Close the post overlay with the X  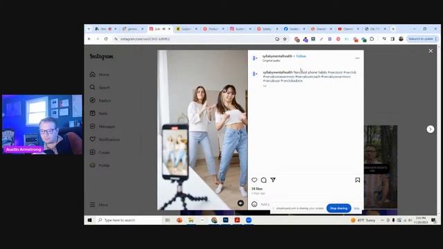tap(431, 50)
